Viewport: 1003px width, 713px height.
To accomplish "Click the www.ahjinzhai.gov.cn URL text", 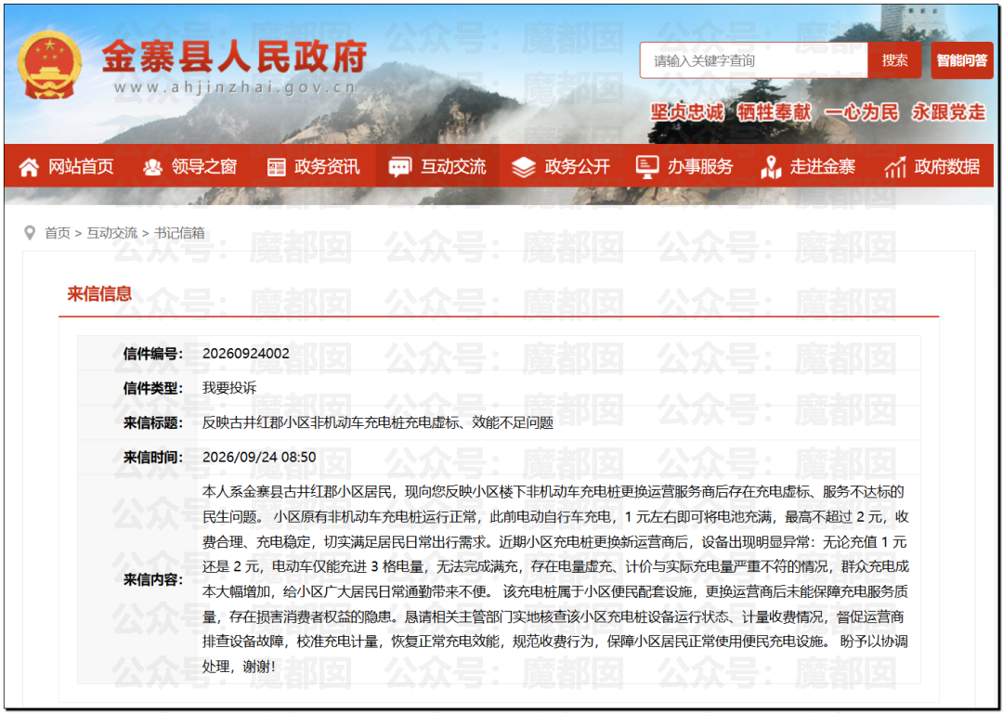I will pos(235,87).
